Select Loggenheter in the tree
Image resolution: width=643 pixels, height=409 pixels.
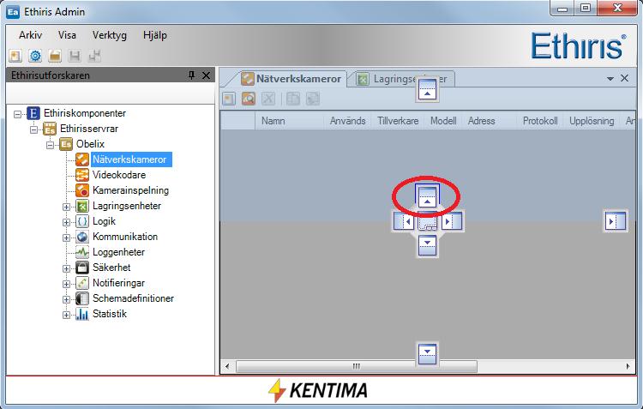[118, 252]
